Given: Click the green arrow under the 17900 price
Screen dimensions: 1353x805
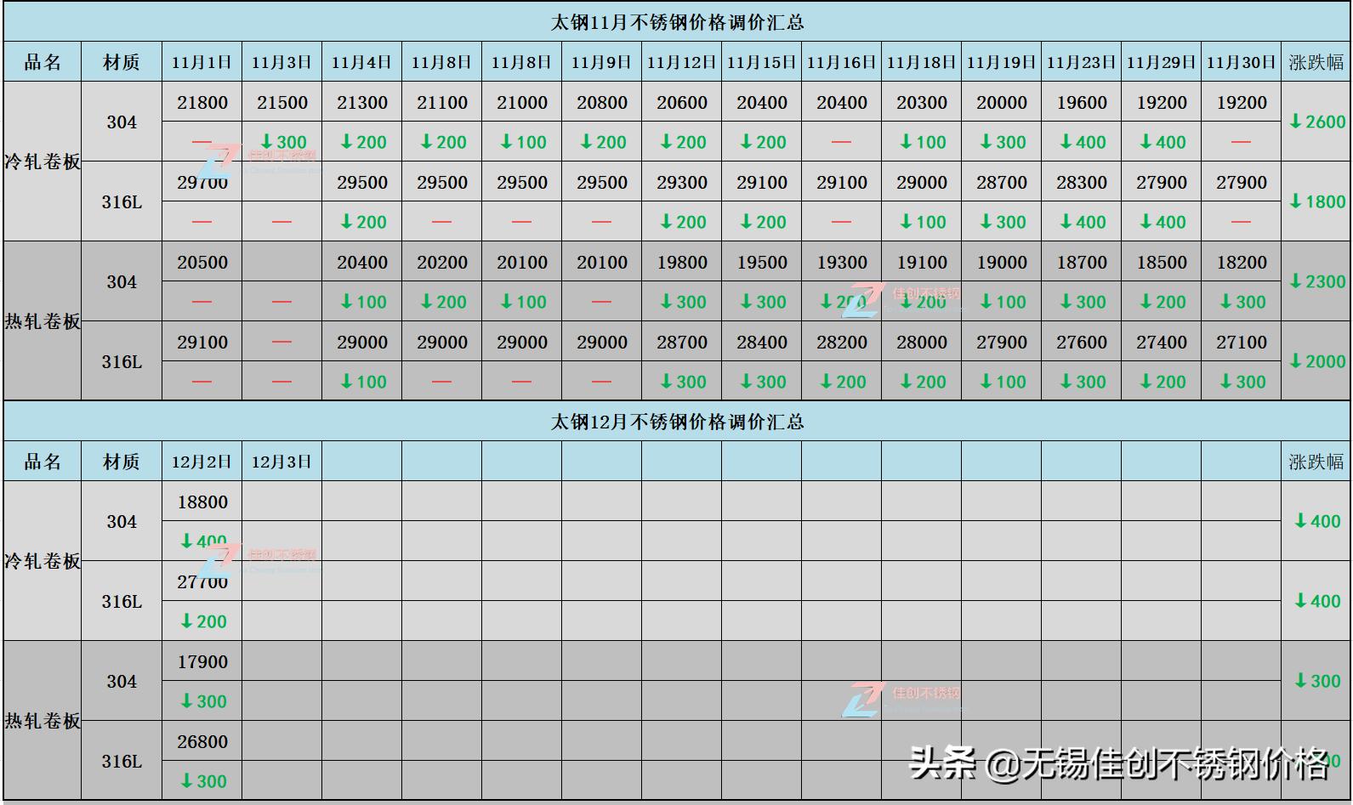Looking at the screenshot, I should click(x=187, y=701).
